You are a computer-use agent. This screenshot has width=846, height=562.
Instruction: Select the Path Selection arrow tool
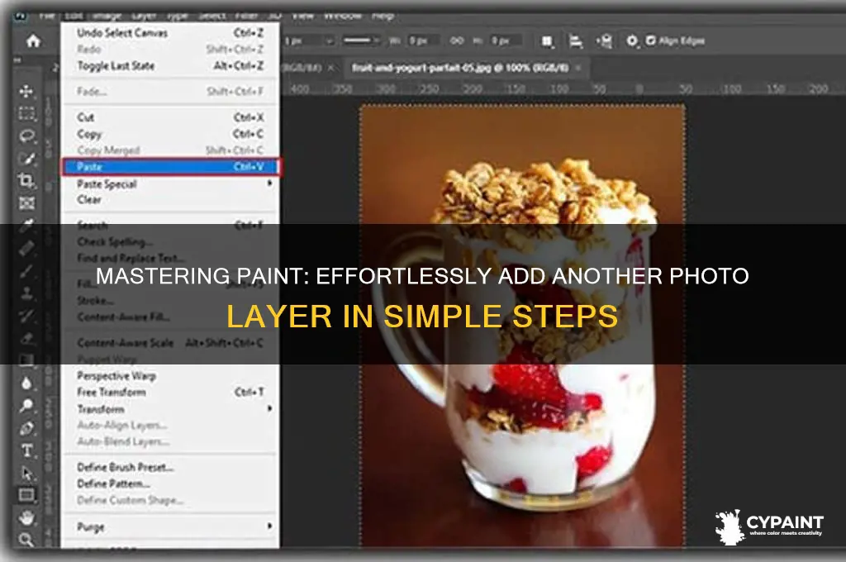point(26,474)
